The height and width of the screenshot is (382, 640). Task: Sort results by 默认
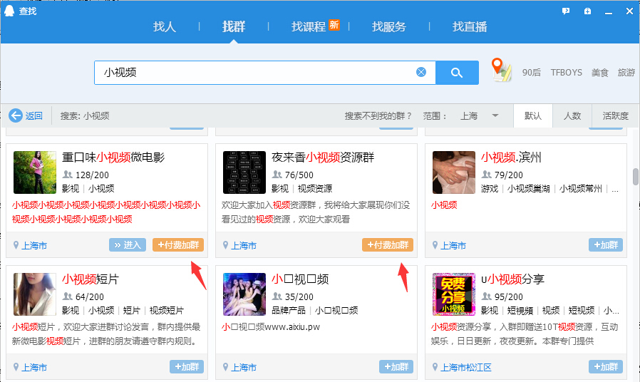pos(533,116)
